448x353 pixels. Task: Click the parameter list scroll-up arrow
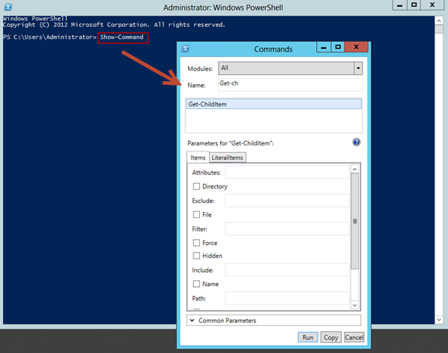[x=354, y=169]
